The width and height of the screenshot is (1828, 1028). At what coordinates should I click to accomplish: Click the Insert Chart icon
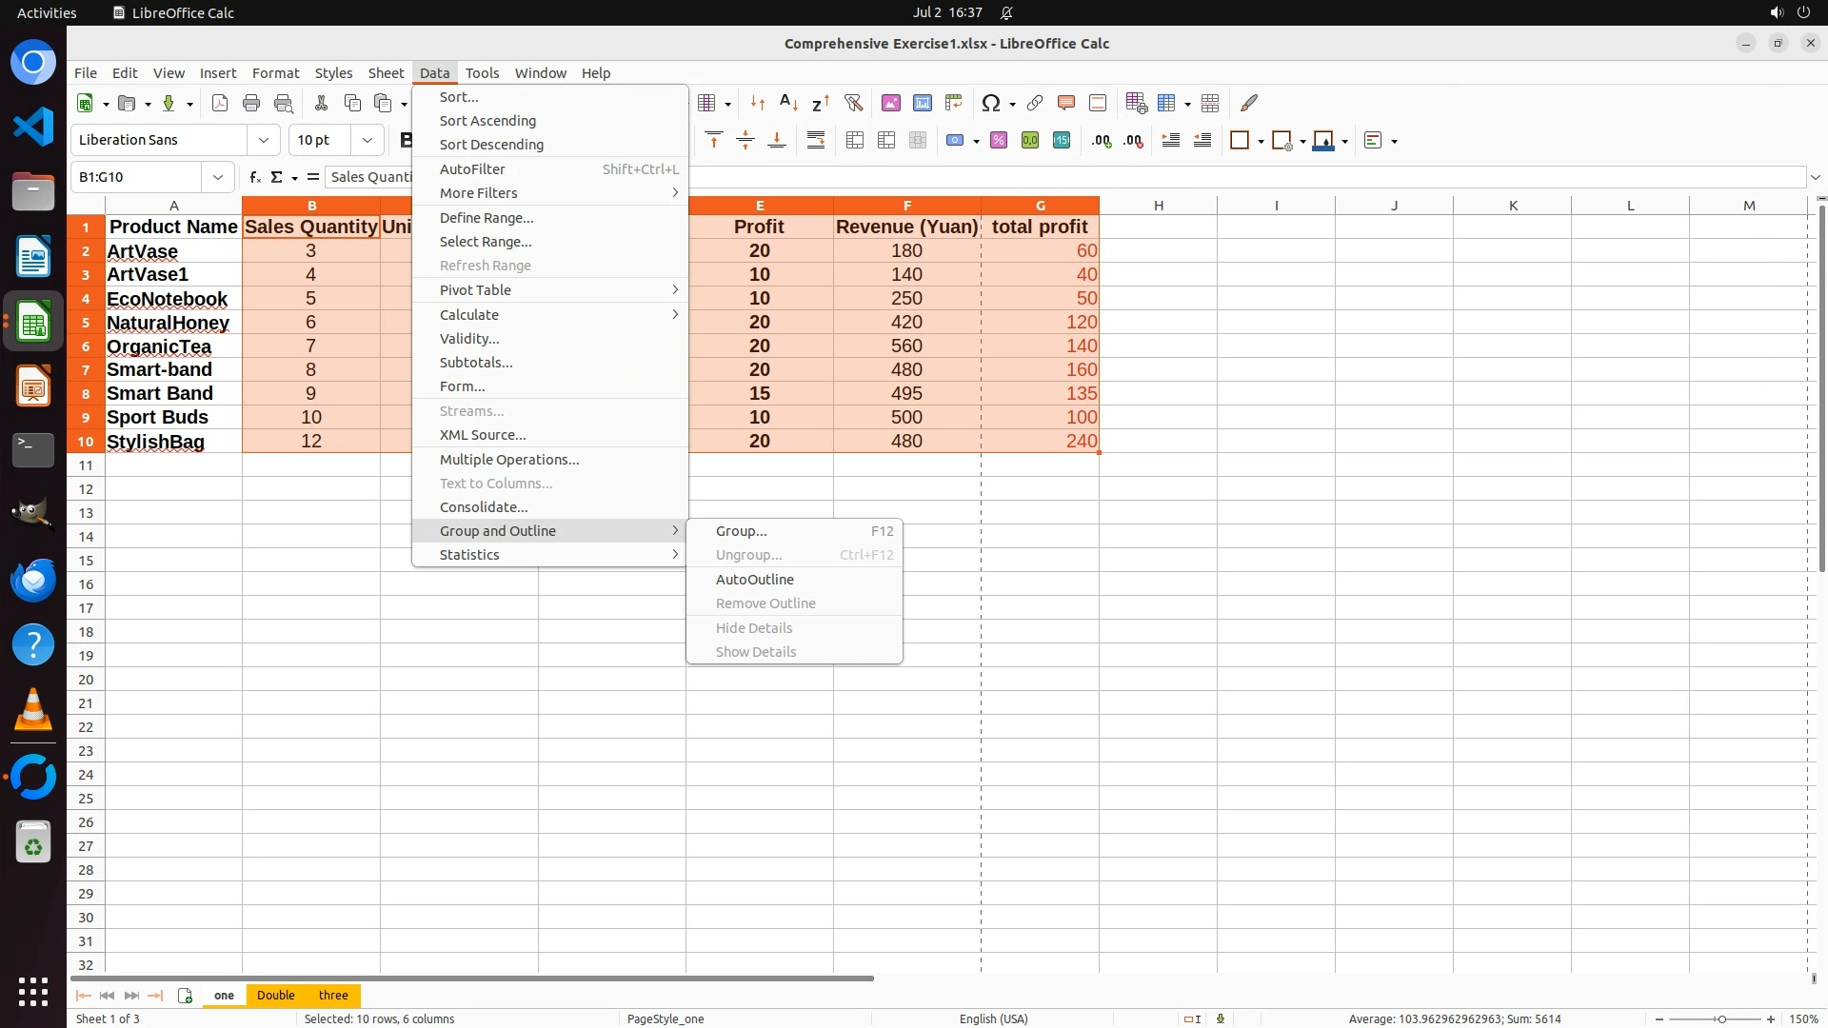pyautogui.click(x=923, y=103)
